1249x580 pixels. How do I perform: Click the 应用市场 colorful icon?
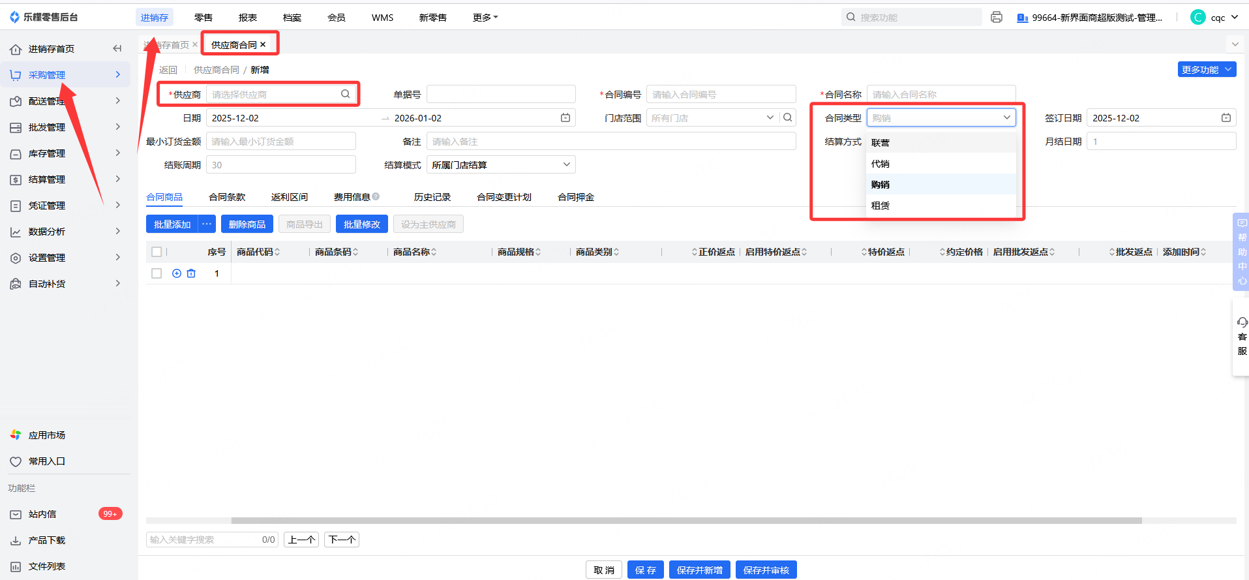coord(16,435)
